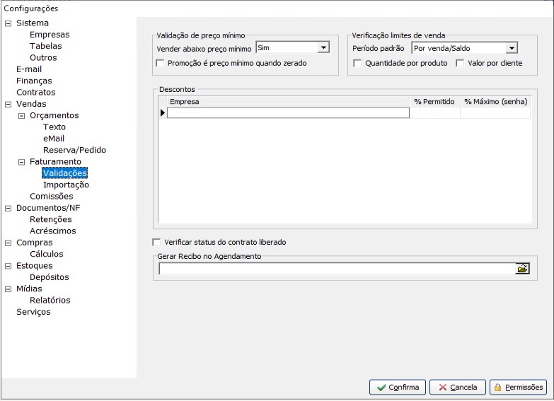Collapse the Estoques tree node
The height and width of the screenshot is (401, 554).
pyautogui.click(x=8, y=266)
